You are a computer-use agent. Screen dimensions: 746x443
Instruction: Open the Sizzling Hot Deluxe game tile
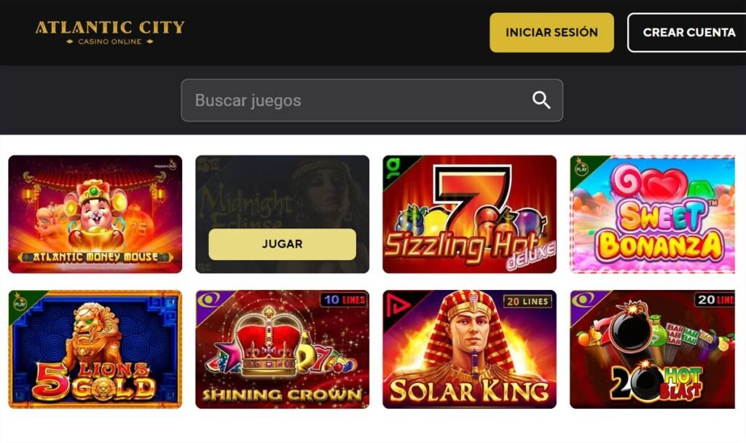pyautogui.click(x=470, y=214)
